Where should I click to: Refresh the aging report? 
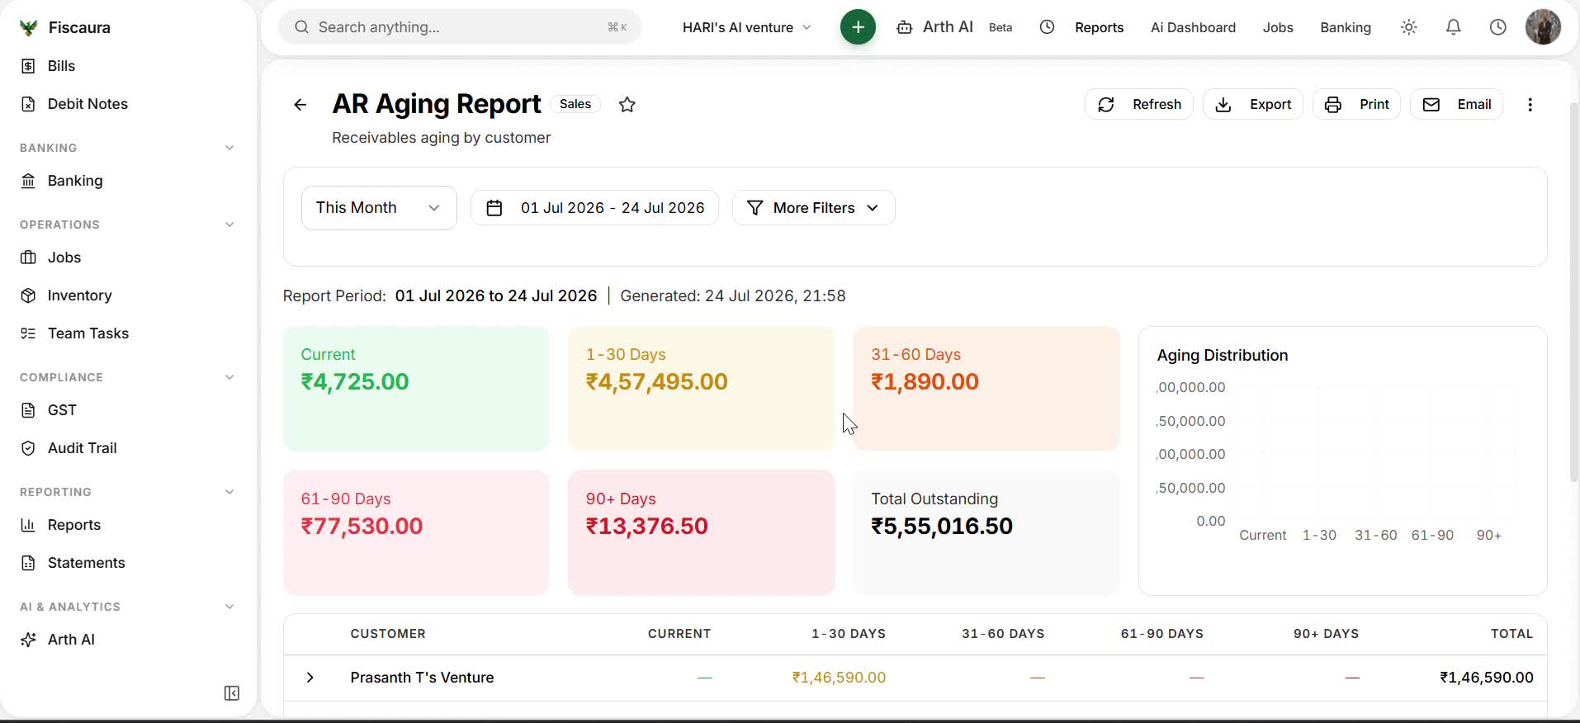point(1139,104)
